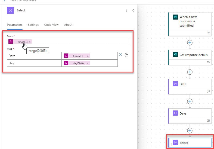Viewport: 214px width, 149px height.
Task: Click the 'From' field label
Action: (10, 36)
